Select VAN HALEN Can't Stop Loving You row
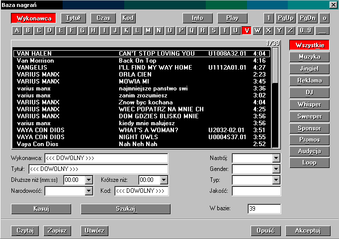The height and width of the screenshot is (239, 339). 142,54
